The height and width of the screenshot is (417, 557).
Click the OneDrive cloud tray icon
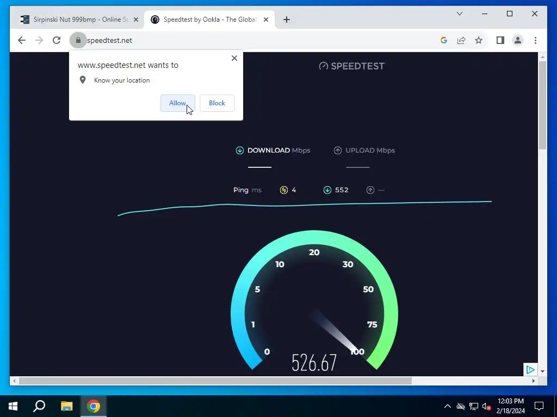(461, 406)
